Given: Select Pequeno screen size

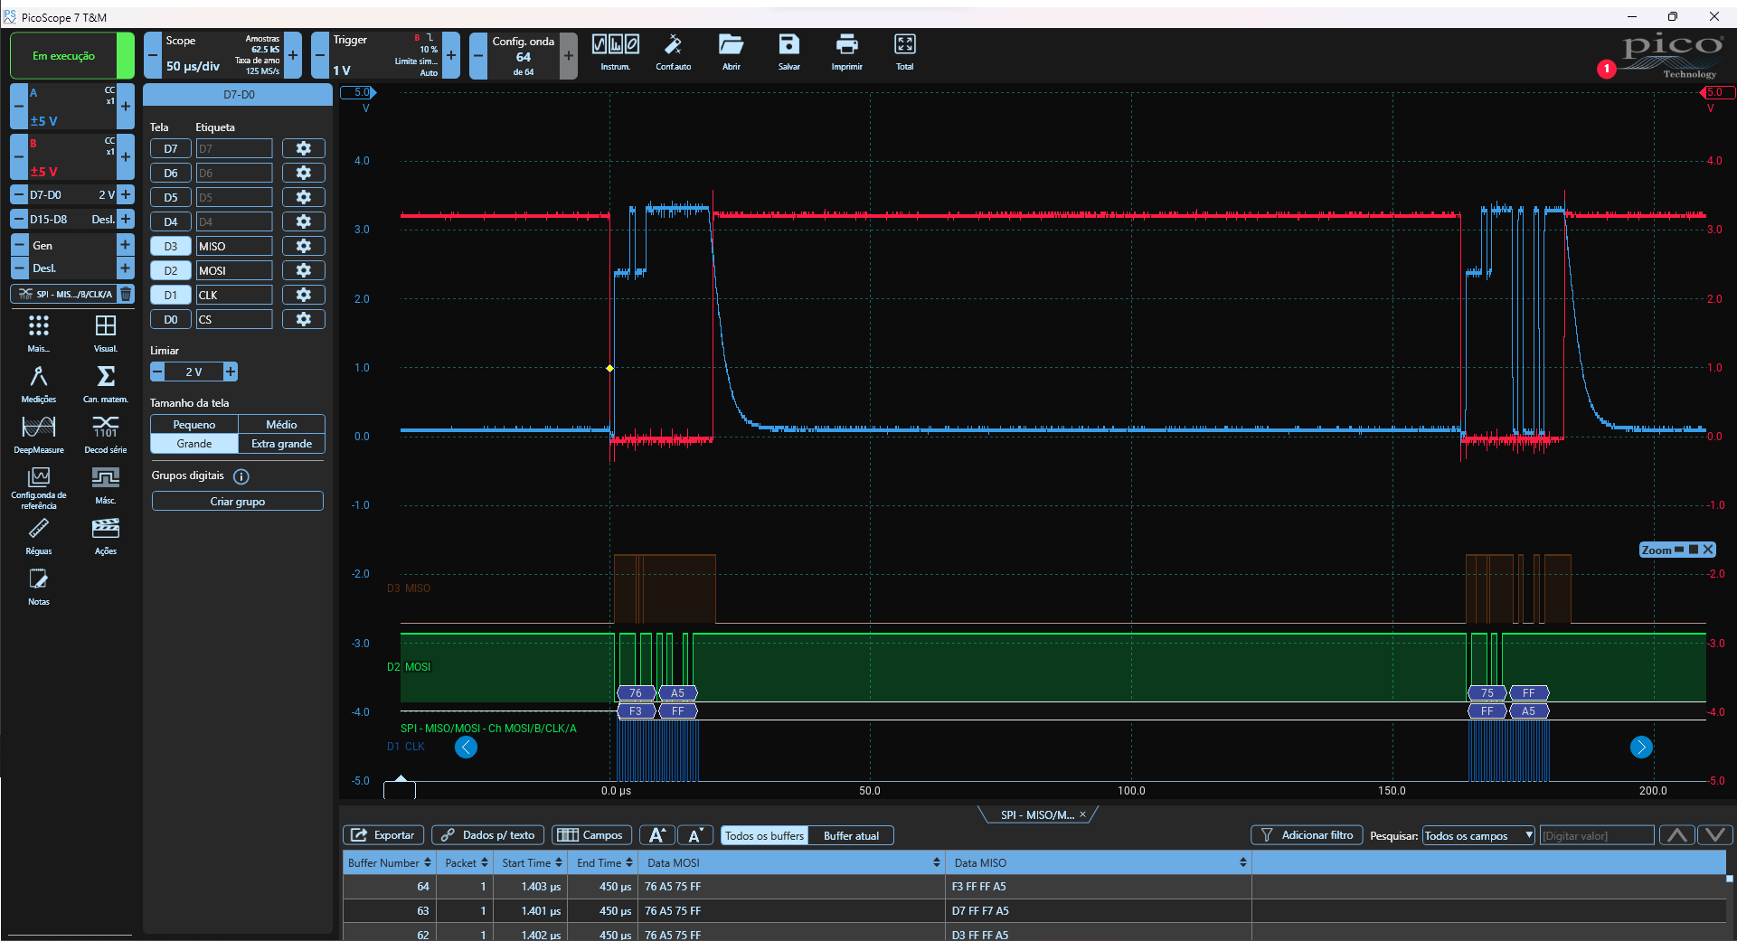Looking at the screenshot, I should click(x=194, y=424).
